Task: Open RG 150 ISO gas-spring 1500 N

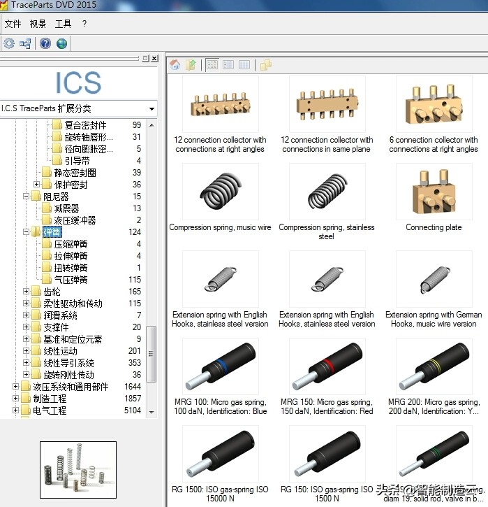Action: coord(327,453)
